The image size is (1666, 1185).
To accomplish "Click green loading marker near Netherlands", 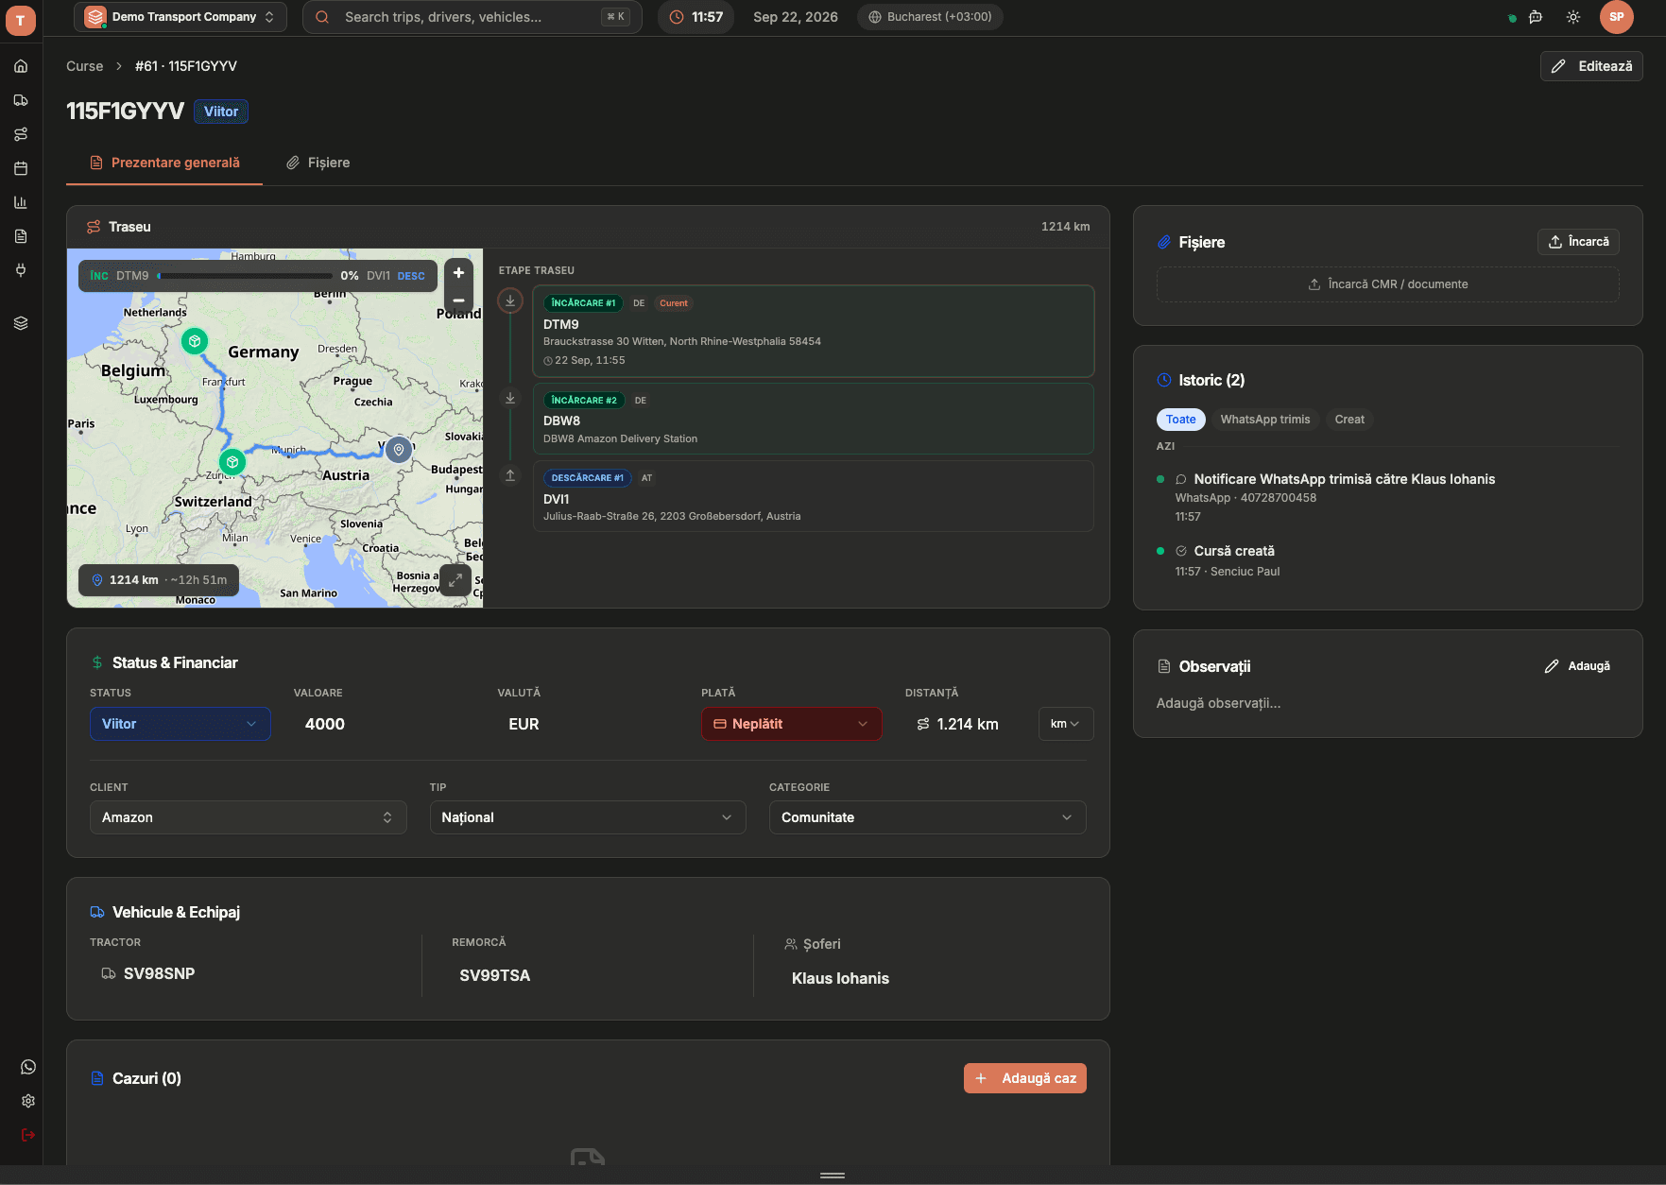I will tap(195, 341).
